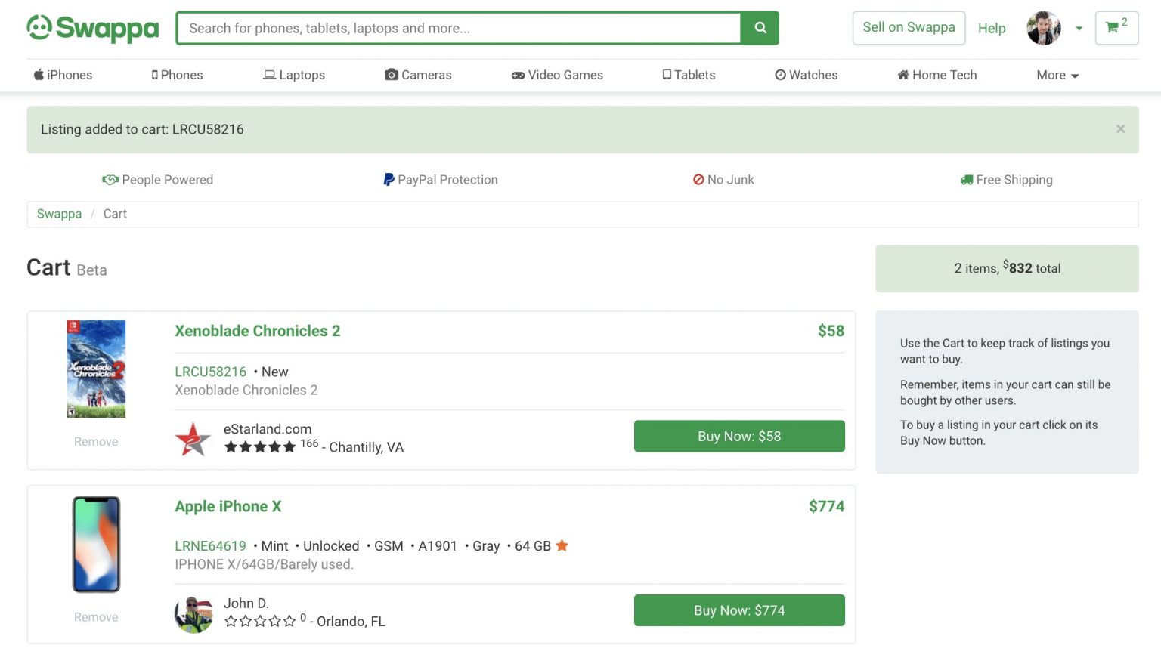
Task: Click the PayPal Protection badge
Action: pos(441,180)
